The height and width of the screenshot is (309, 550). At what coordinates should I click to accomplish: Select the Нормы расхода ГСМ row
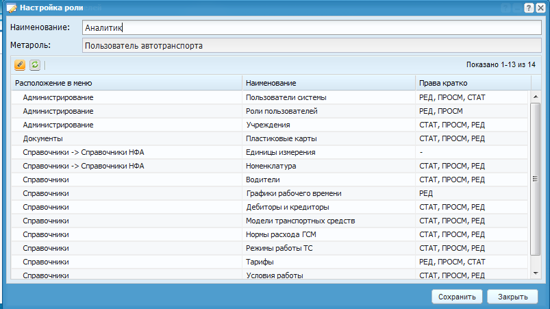(x=269, y=234)
